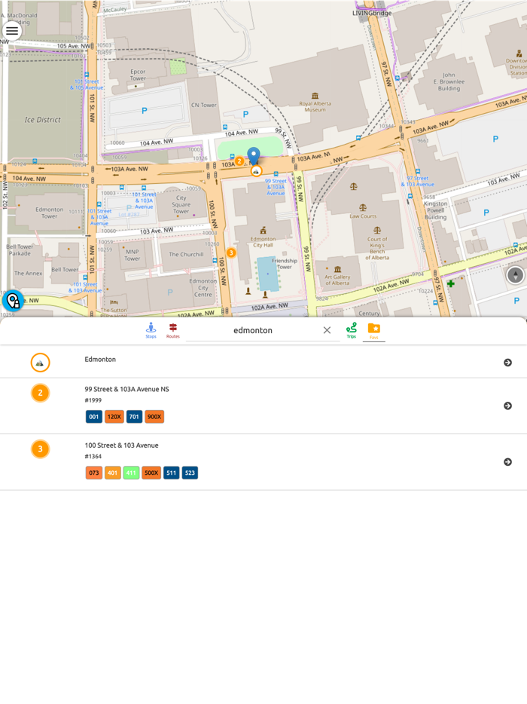Click Court of King's Bench map icon
The image size is (527, 704).
pos(377,231)
